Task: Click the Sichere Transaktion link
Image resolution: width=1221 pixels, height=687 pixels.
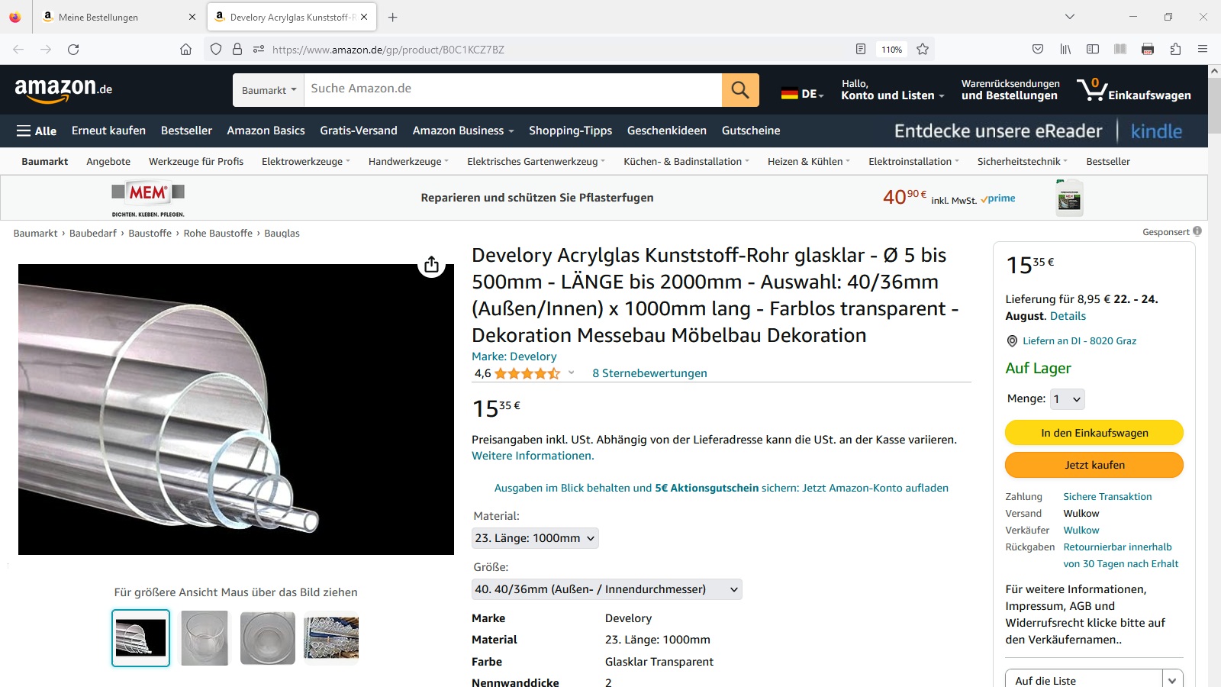Action: [x=1107, y=497]
